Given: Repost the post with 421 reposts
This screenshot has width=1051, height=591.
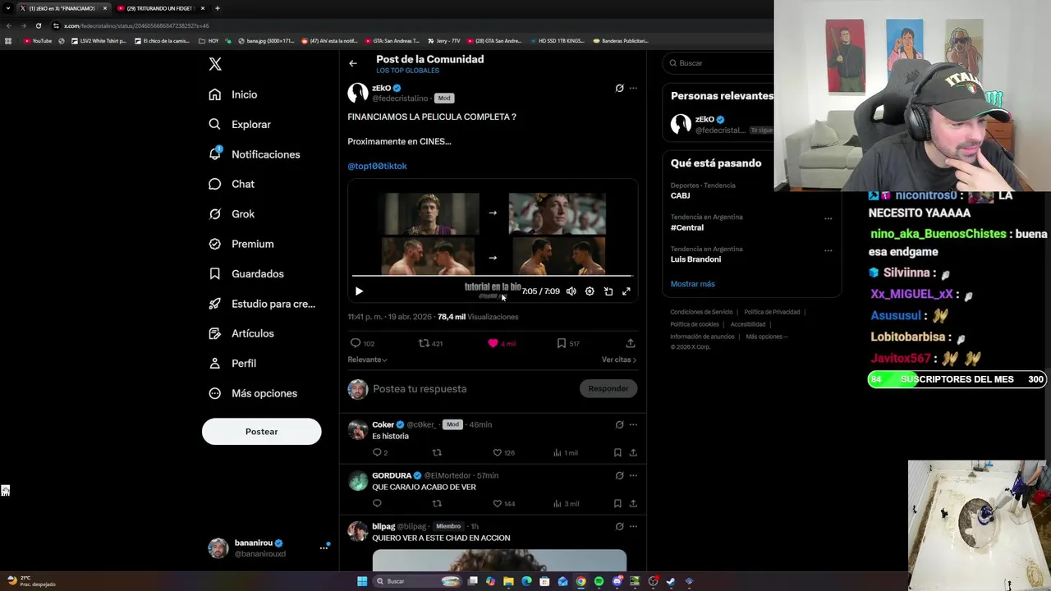Looking at the screenshot, I should (x=424, y=343).
